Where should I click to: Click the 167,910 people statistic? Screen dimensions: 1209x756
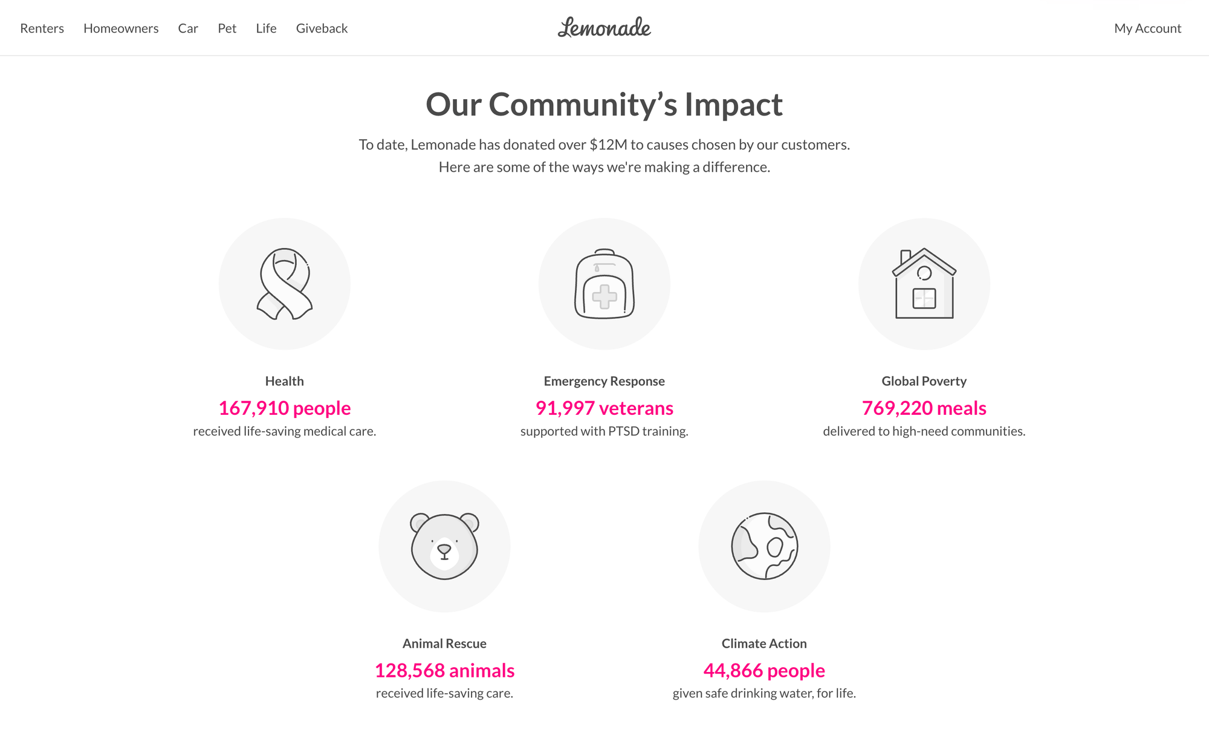tap(285, 408)
